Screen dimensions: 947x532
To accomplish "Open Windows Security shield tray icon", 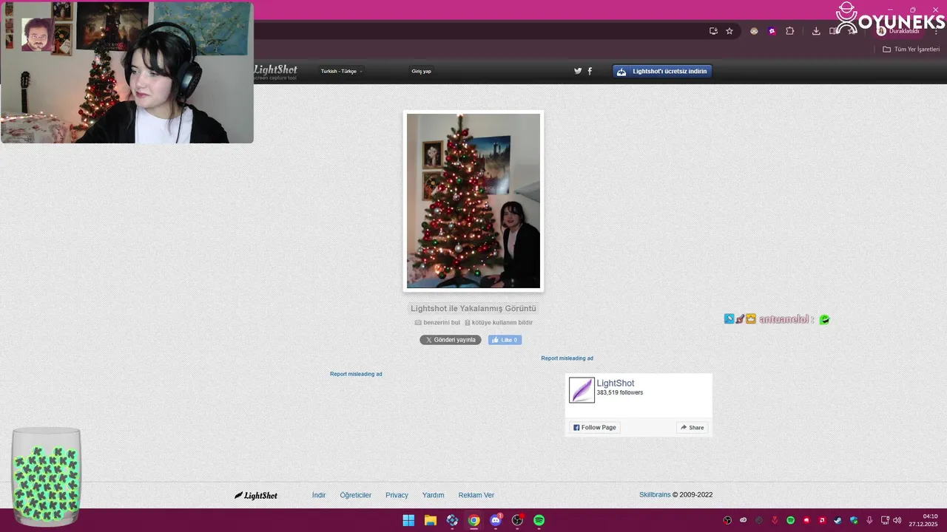I will tap(854, 520).
